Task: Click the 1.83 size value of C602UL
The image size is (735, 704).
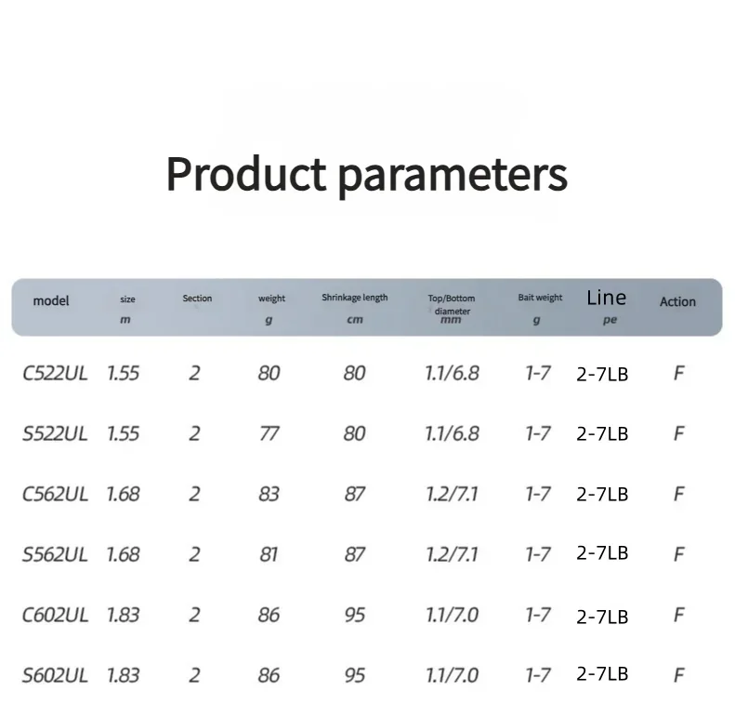Action: pos(123,615)
